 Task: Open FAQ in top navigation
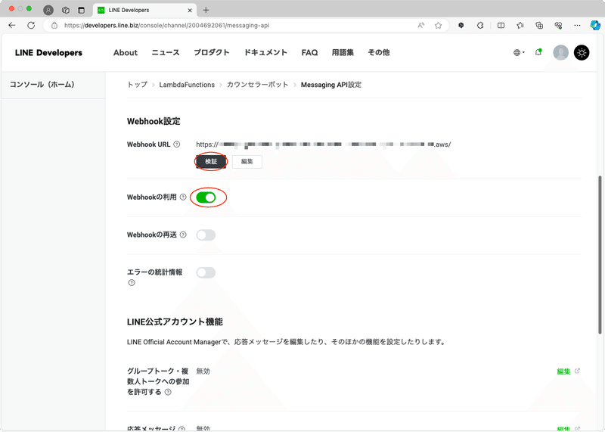pyautogui.click(x=309, y=52)
